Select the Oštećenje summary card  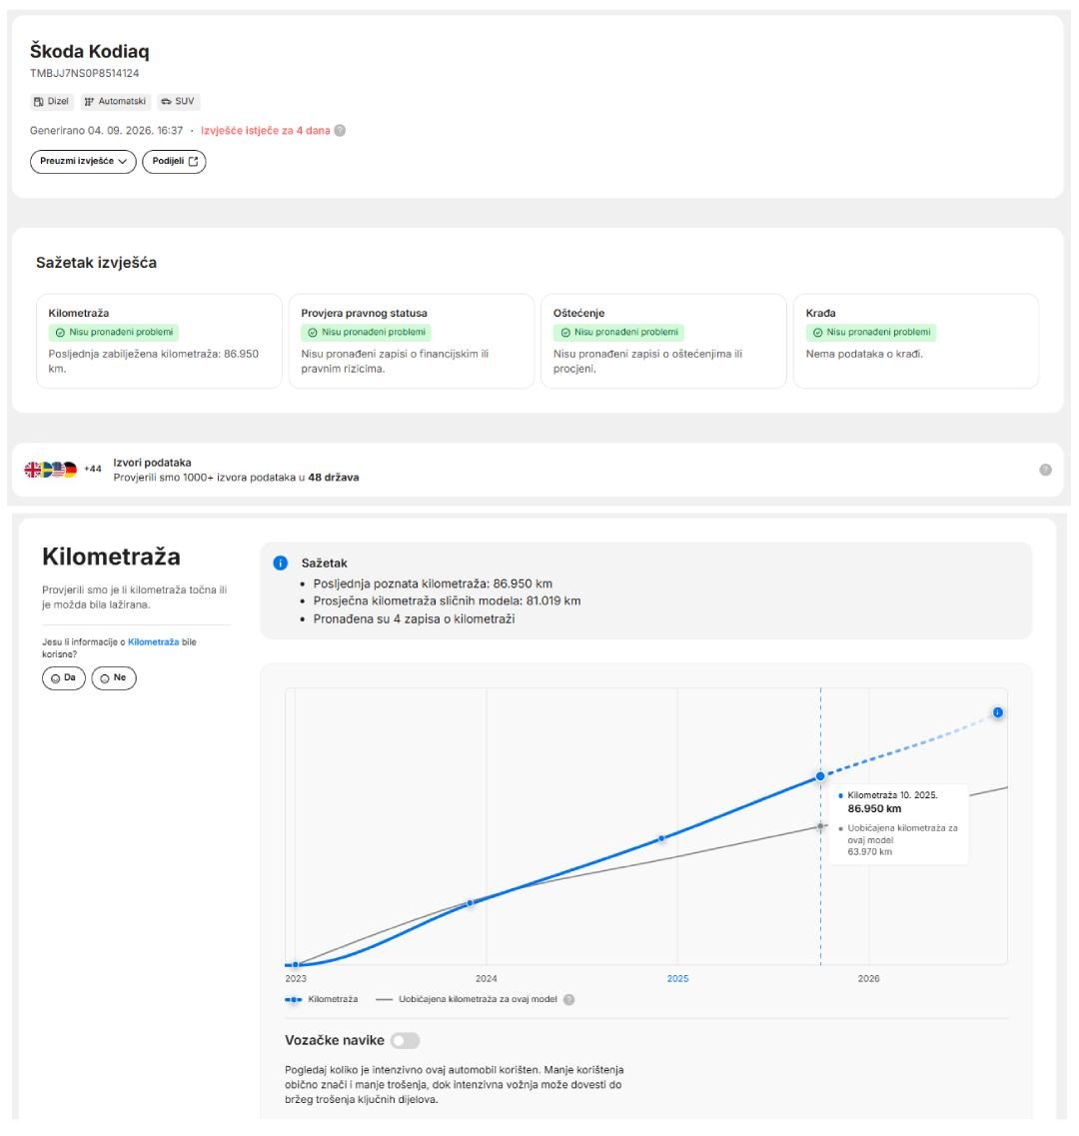(663, 342)
